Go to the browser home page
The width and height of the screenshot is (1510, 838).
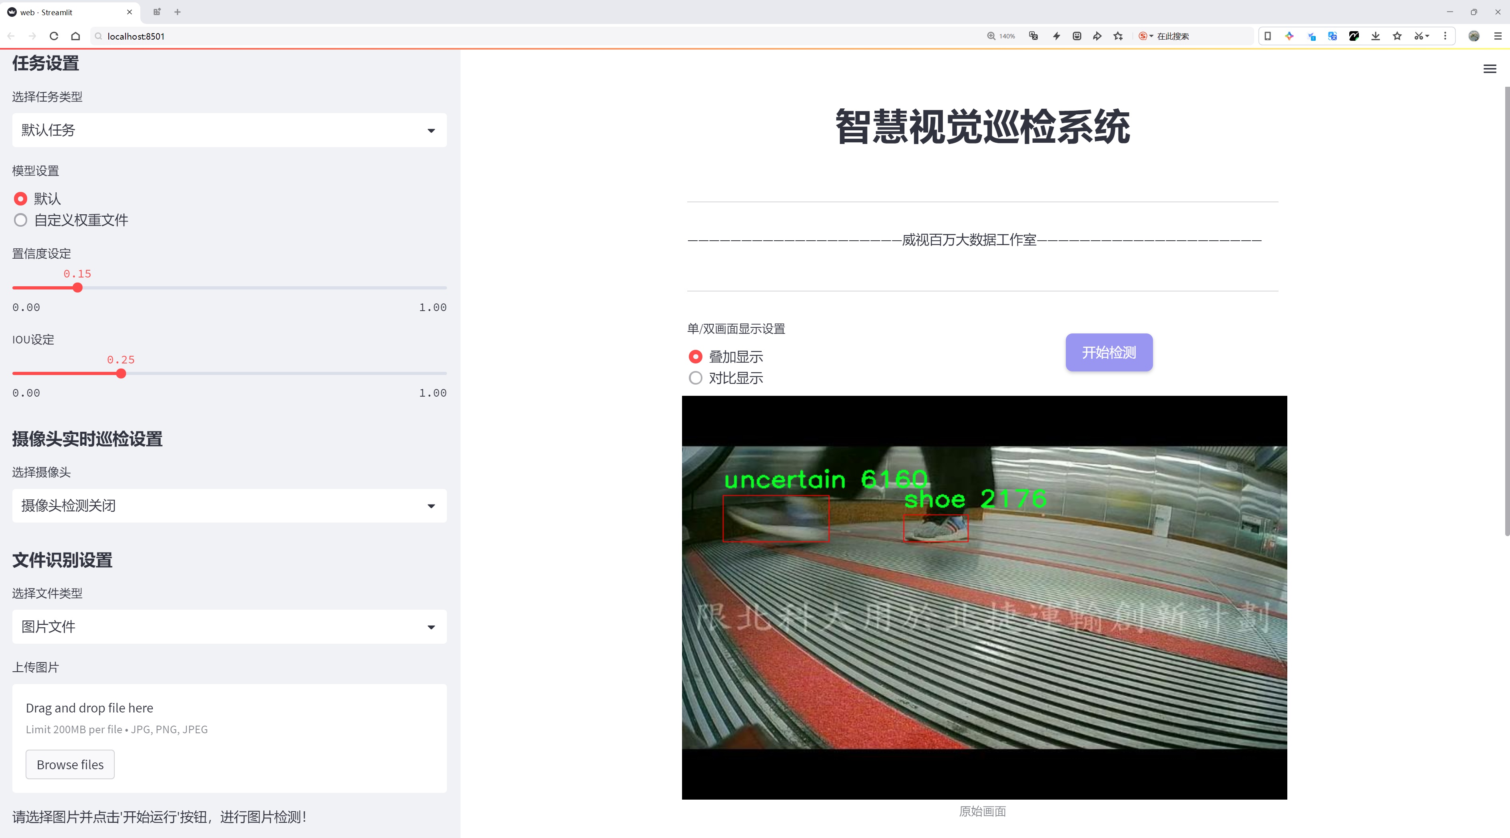tap(76, 36)
